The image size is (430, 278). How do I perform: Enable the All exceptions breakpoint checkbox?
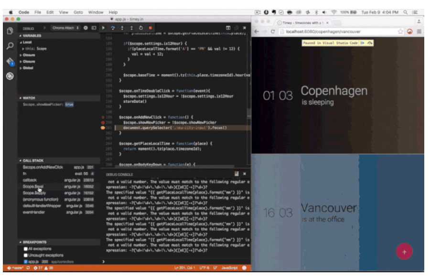click(x=26, y=249)
